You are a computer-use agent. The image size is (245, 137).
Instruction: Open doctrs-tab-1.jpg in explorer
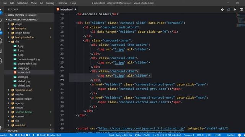pyautogui.click(x=27, y=64)
